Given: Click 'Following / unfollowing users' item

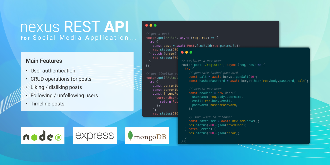Looking at the screenshot, I should pos(64,95).
